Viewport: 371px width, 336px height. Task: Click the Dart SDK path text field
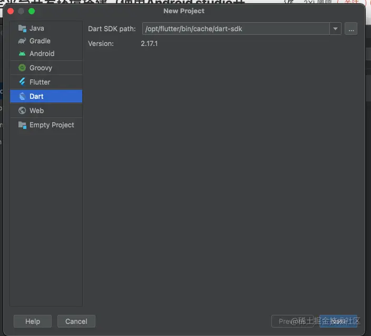(x=236, y=29)
